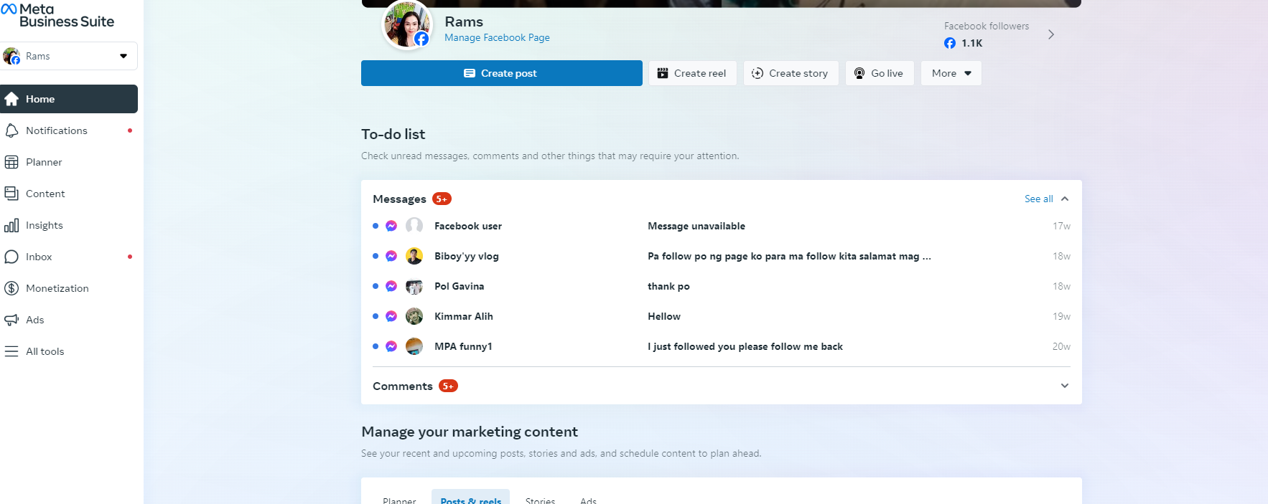Click the 1.1K followers count

(x=972, y=43)
